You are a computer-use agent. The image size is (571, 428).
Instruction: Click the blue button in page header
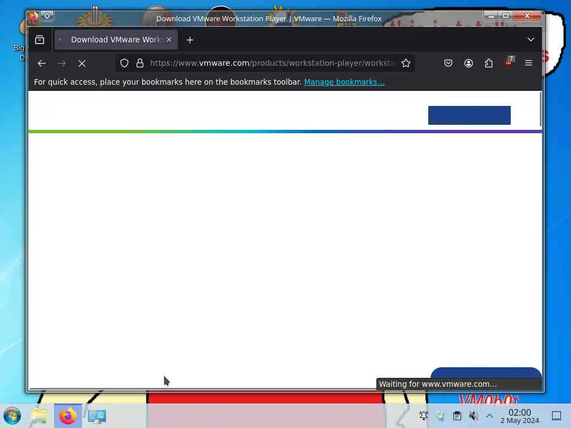(470, 115)
